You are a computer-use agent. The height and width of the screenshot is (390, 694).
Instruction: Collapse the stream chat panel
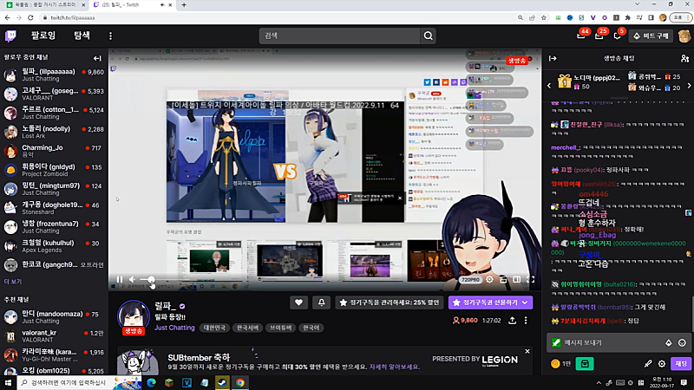553,58
